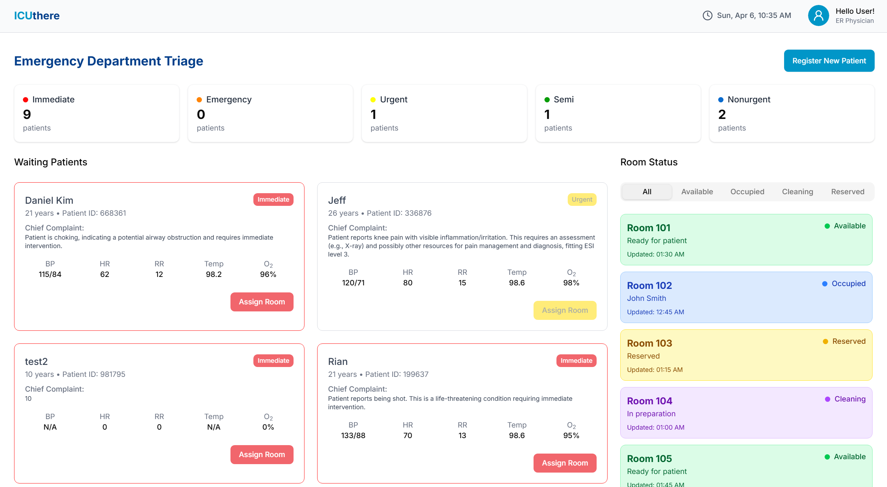This screenshot has width=887, height=487.
Task: Click the blue Occupied dot on Room 102
Action: [825, 284]
